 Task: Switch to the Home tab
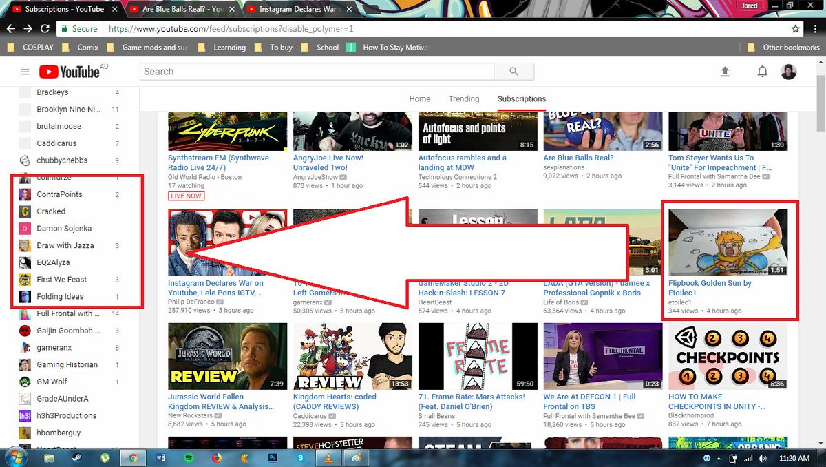(420, 99)
